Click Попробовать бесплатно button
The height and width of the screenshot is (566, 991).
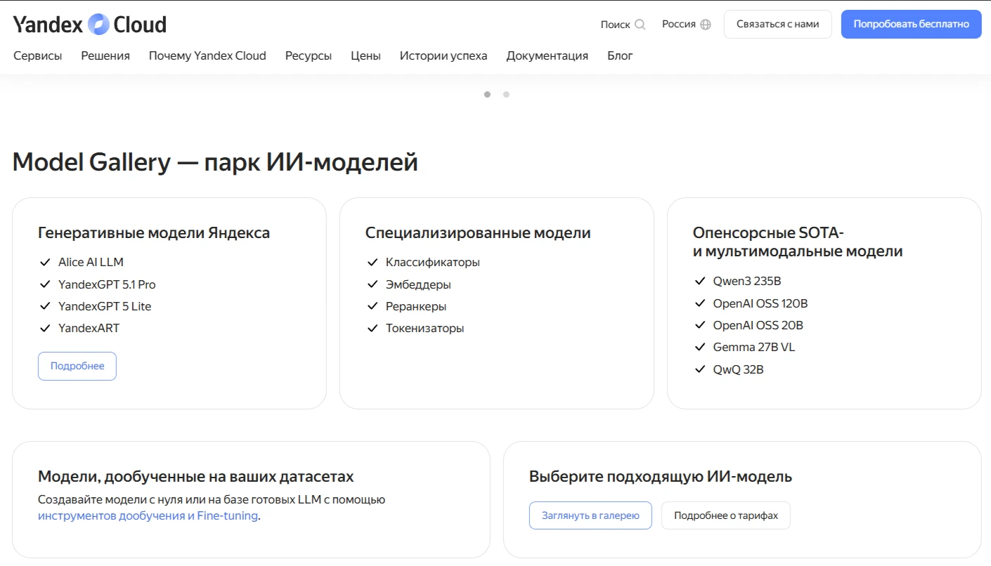point(912,24)
